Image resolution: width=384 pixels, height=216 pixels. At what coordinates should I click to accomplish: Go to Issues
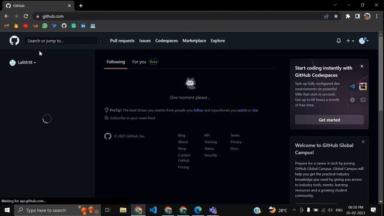pyautogui.click(x=145, y=41)
